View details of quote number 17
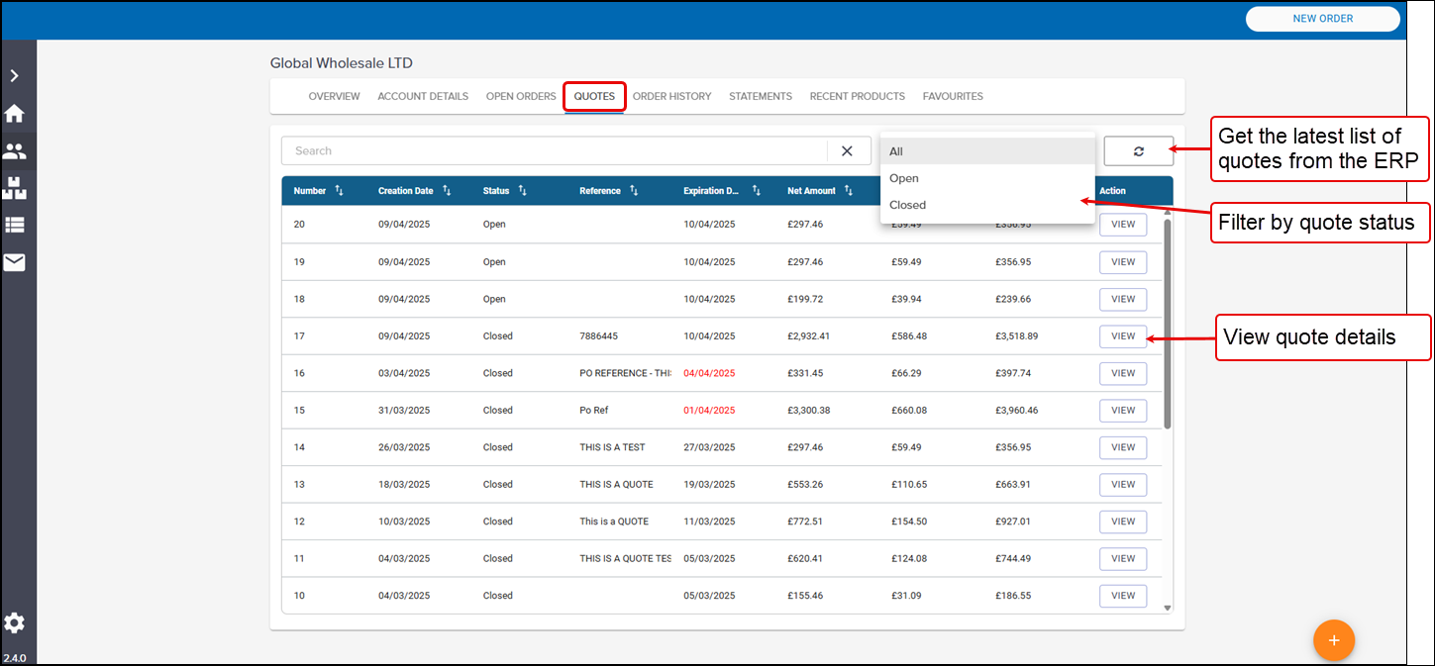1435x666 pixels. pos(1122,336)
